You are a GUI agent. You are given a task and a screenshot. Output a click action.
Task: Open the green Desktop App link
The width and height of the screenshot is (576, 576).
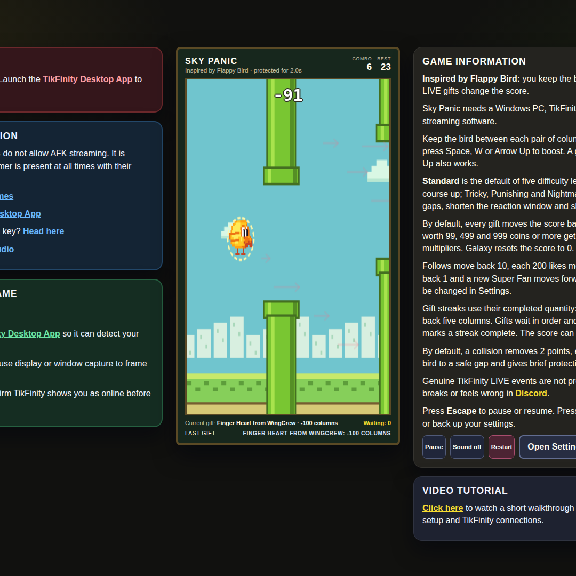point(30,333)
